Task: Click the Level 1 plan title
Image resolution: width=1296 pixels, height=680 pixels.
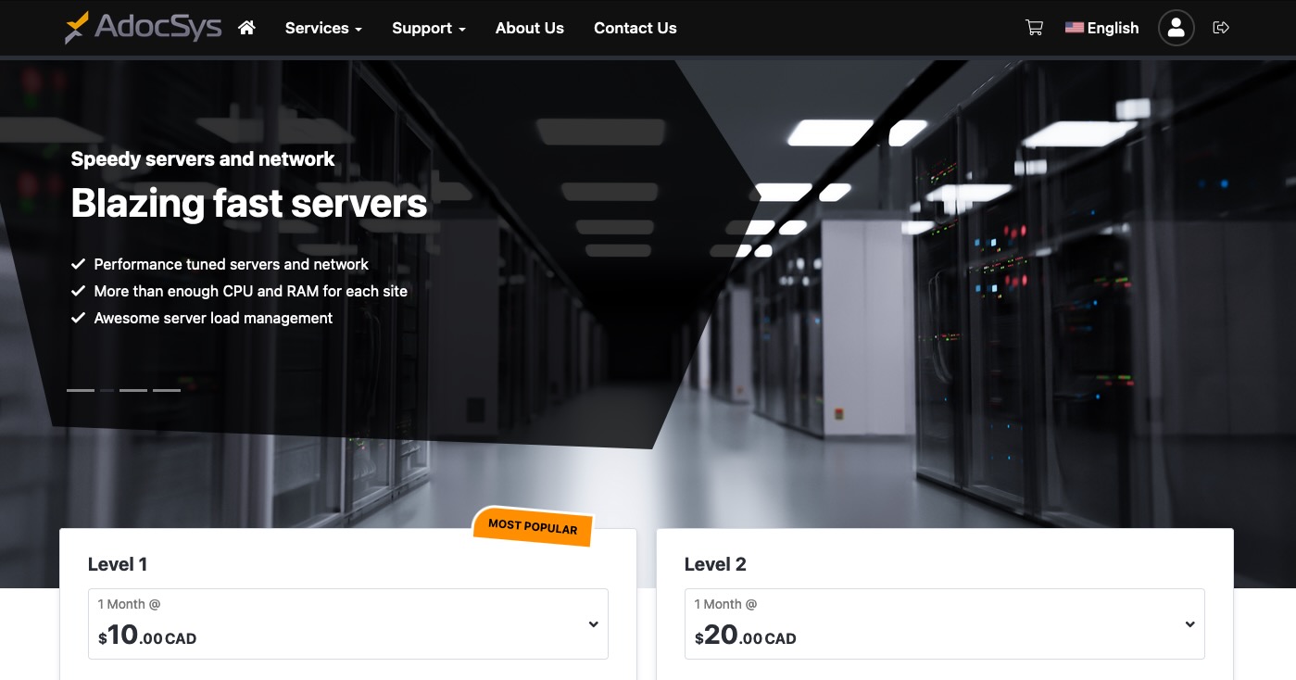Action: (x=118, y=564)
